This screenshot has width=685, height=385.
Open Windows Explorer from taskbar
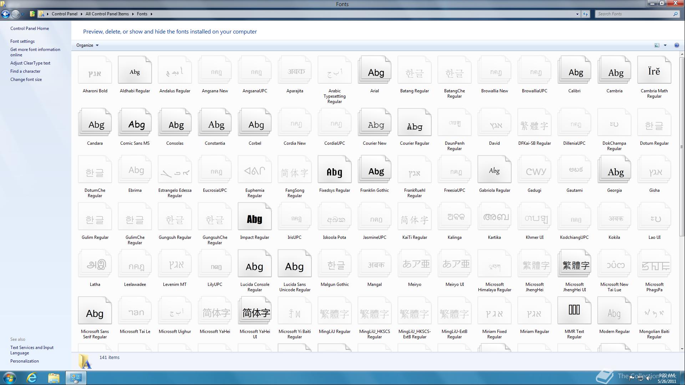point(54,378)
